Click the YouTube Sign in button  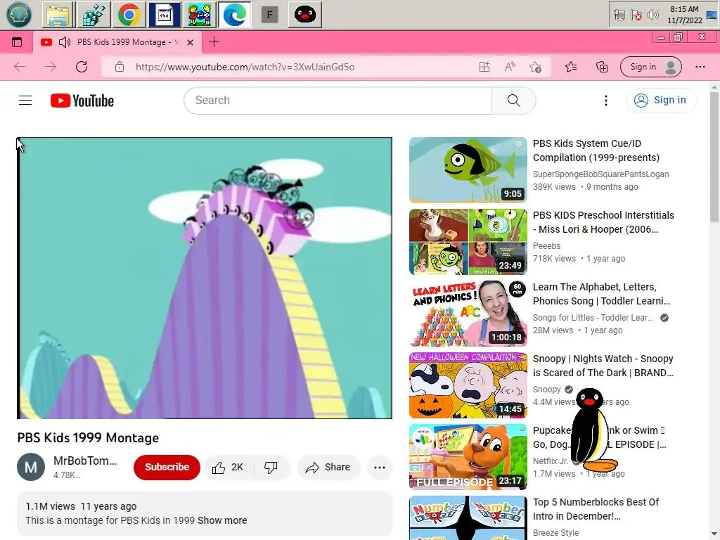click(x=661, y=100)
